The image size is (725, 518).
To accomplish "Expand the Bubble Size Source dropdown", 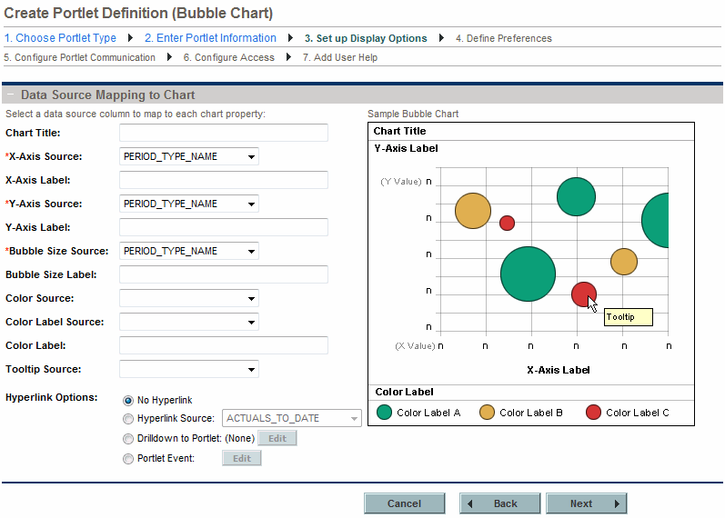I will tap(189, 251).
